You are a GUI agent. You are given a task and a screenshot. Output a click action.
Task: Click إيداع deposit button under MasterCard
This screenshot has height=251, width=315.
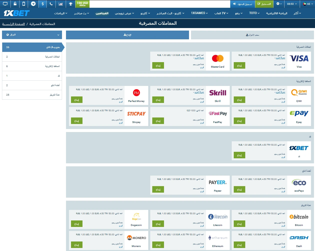[x=158, y=65]
